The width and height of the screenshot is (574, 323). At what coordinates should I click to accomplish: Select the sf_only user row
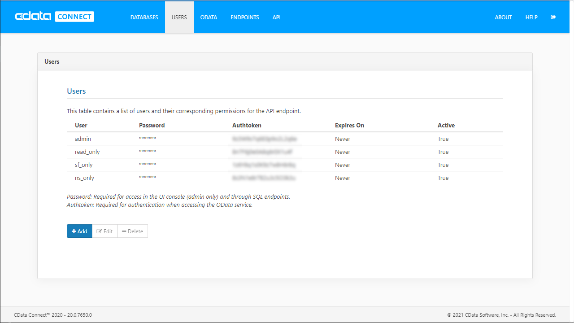point(84,165)
